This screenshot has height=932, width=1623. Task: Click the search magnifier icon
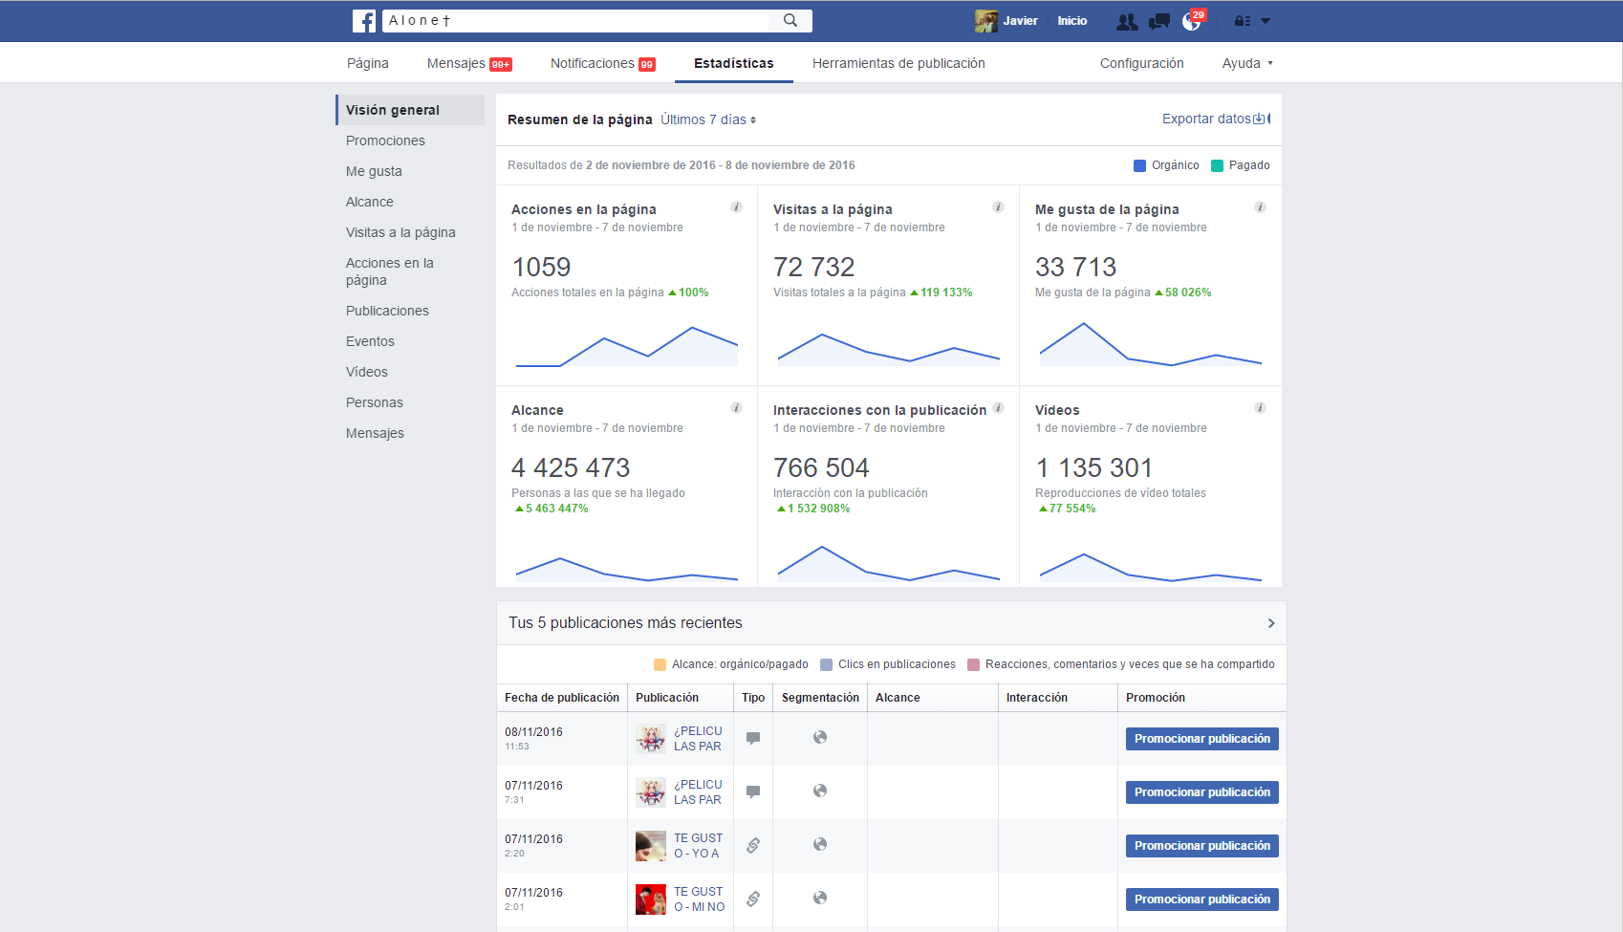click(790, 20)
